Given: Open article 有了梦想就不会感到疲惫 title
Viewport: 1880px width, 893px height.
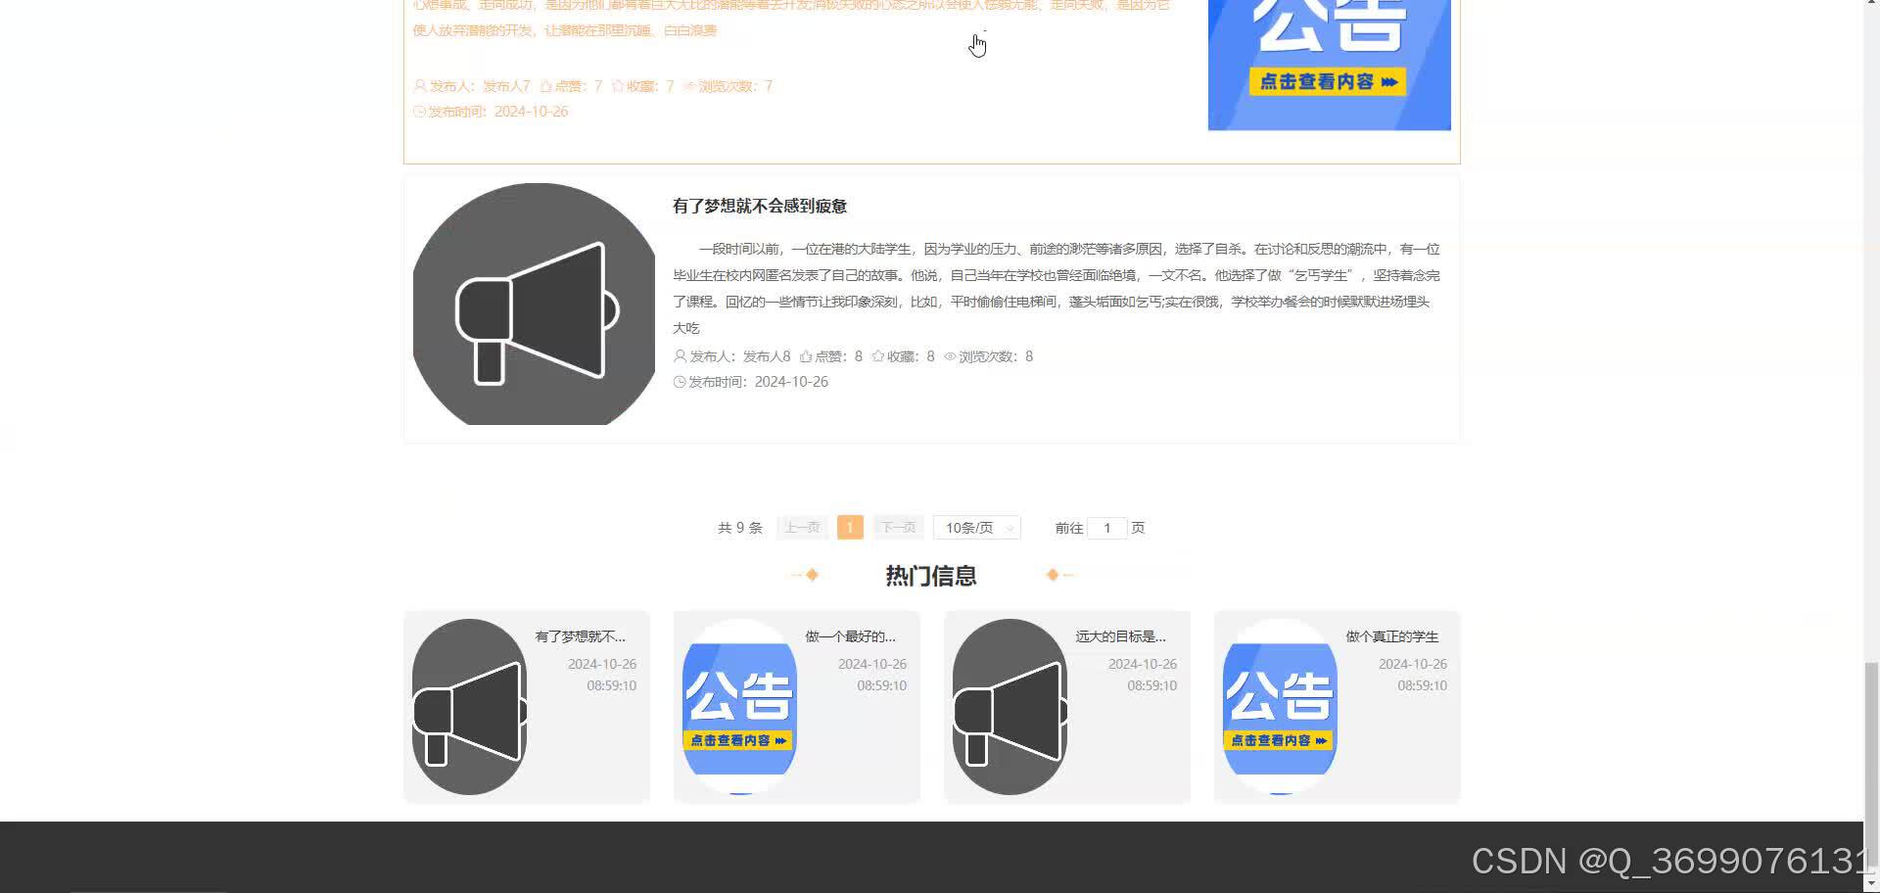Looking at the screenshot, I should pos(759,206).
